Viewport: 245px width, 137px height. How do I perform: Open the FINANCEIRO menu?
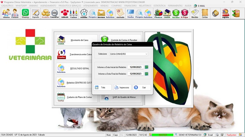130,6
